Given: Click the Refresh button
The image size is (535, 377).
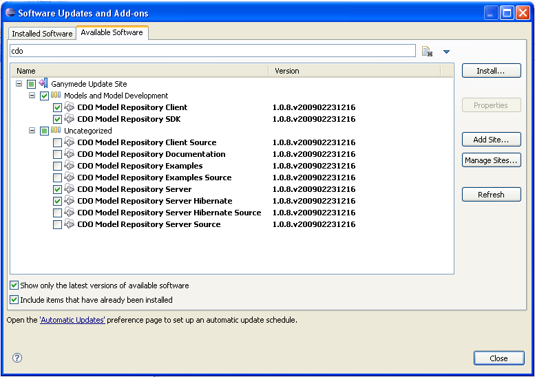Looking at the screenshot, I should pyautogui.click(x=492, y=194).
